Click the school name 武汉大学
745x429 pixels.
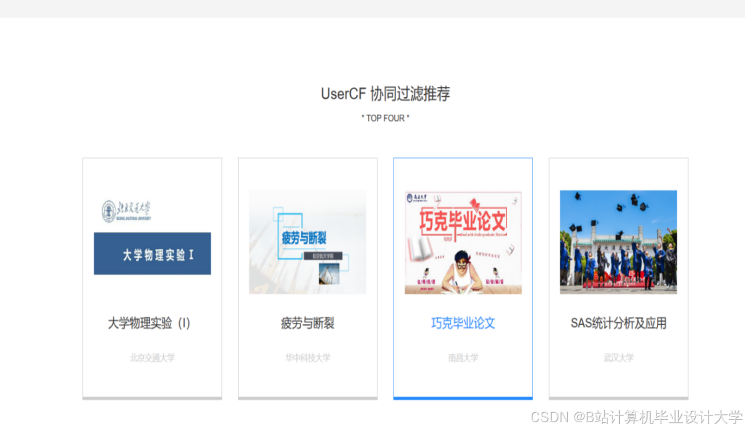[x=619, y=358]
